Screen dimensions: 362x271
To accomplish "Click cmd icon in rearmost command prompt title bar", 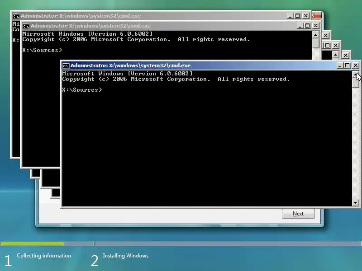I will coord(16,16).
